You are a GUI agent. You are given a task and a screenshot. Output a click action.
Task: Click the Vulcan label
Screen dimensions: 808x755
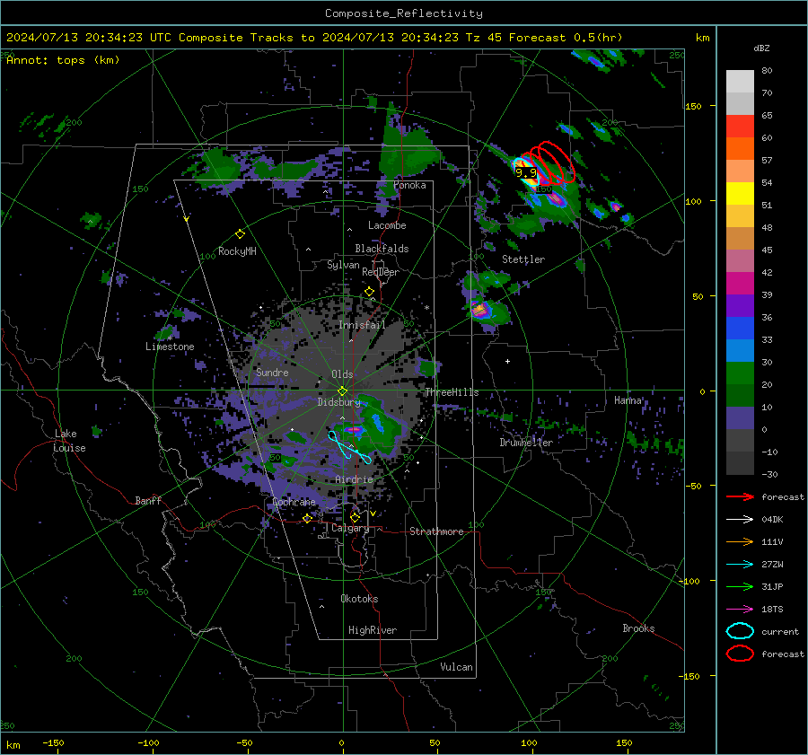point(457,667)
